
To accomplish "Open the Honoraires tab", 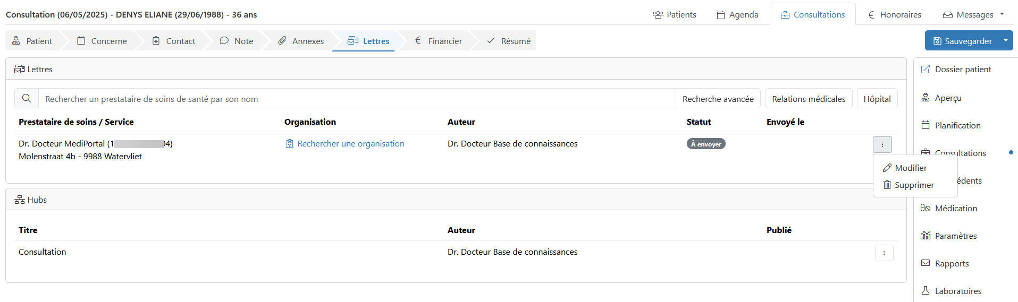I will pyautogui.click(x=895, y=14).
